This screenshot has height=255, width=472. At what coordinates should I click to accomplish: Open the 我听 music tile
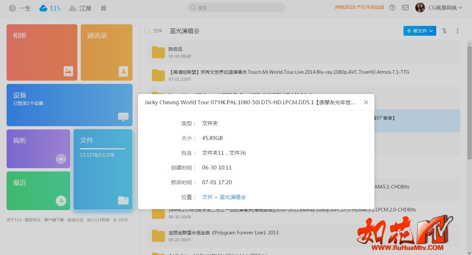click(38, 149)
